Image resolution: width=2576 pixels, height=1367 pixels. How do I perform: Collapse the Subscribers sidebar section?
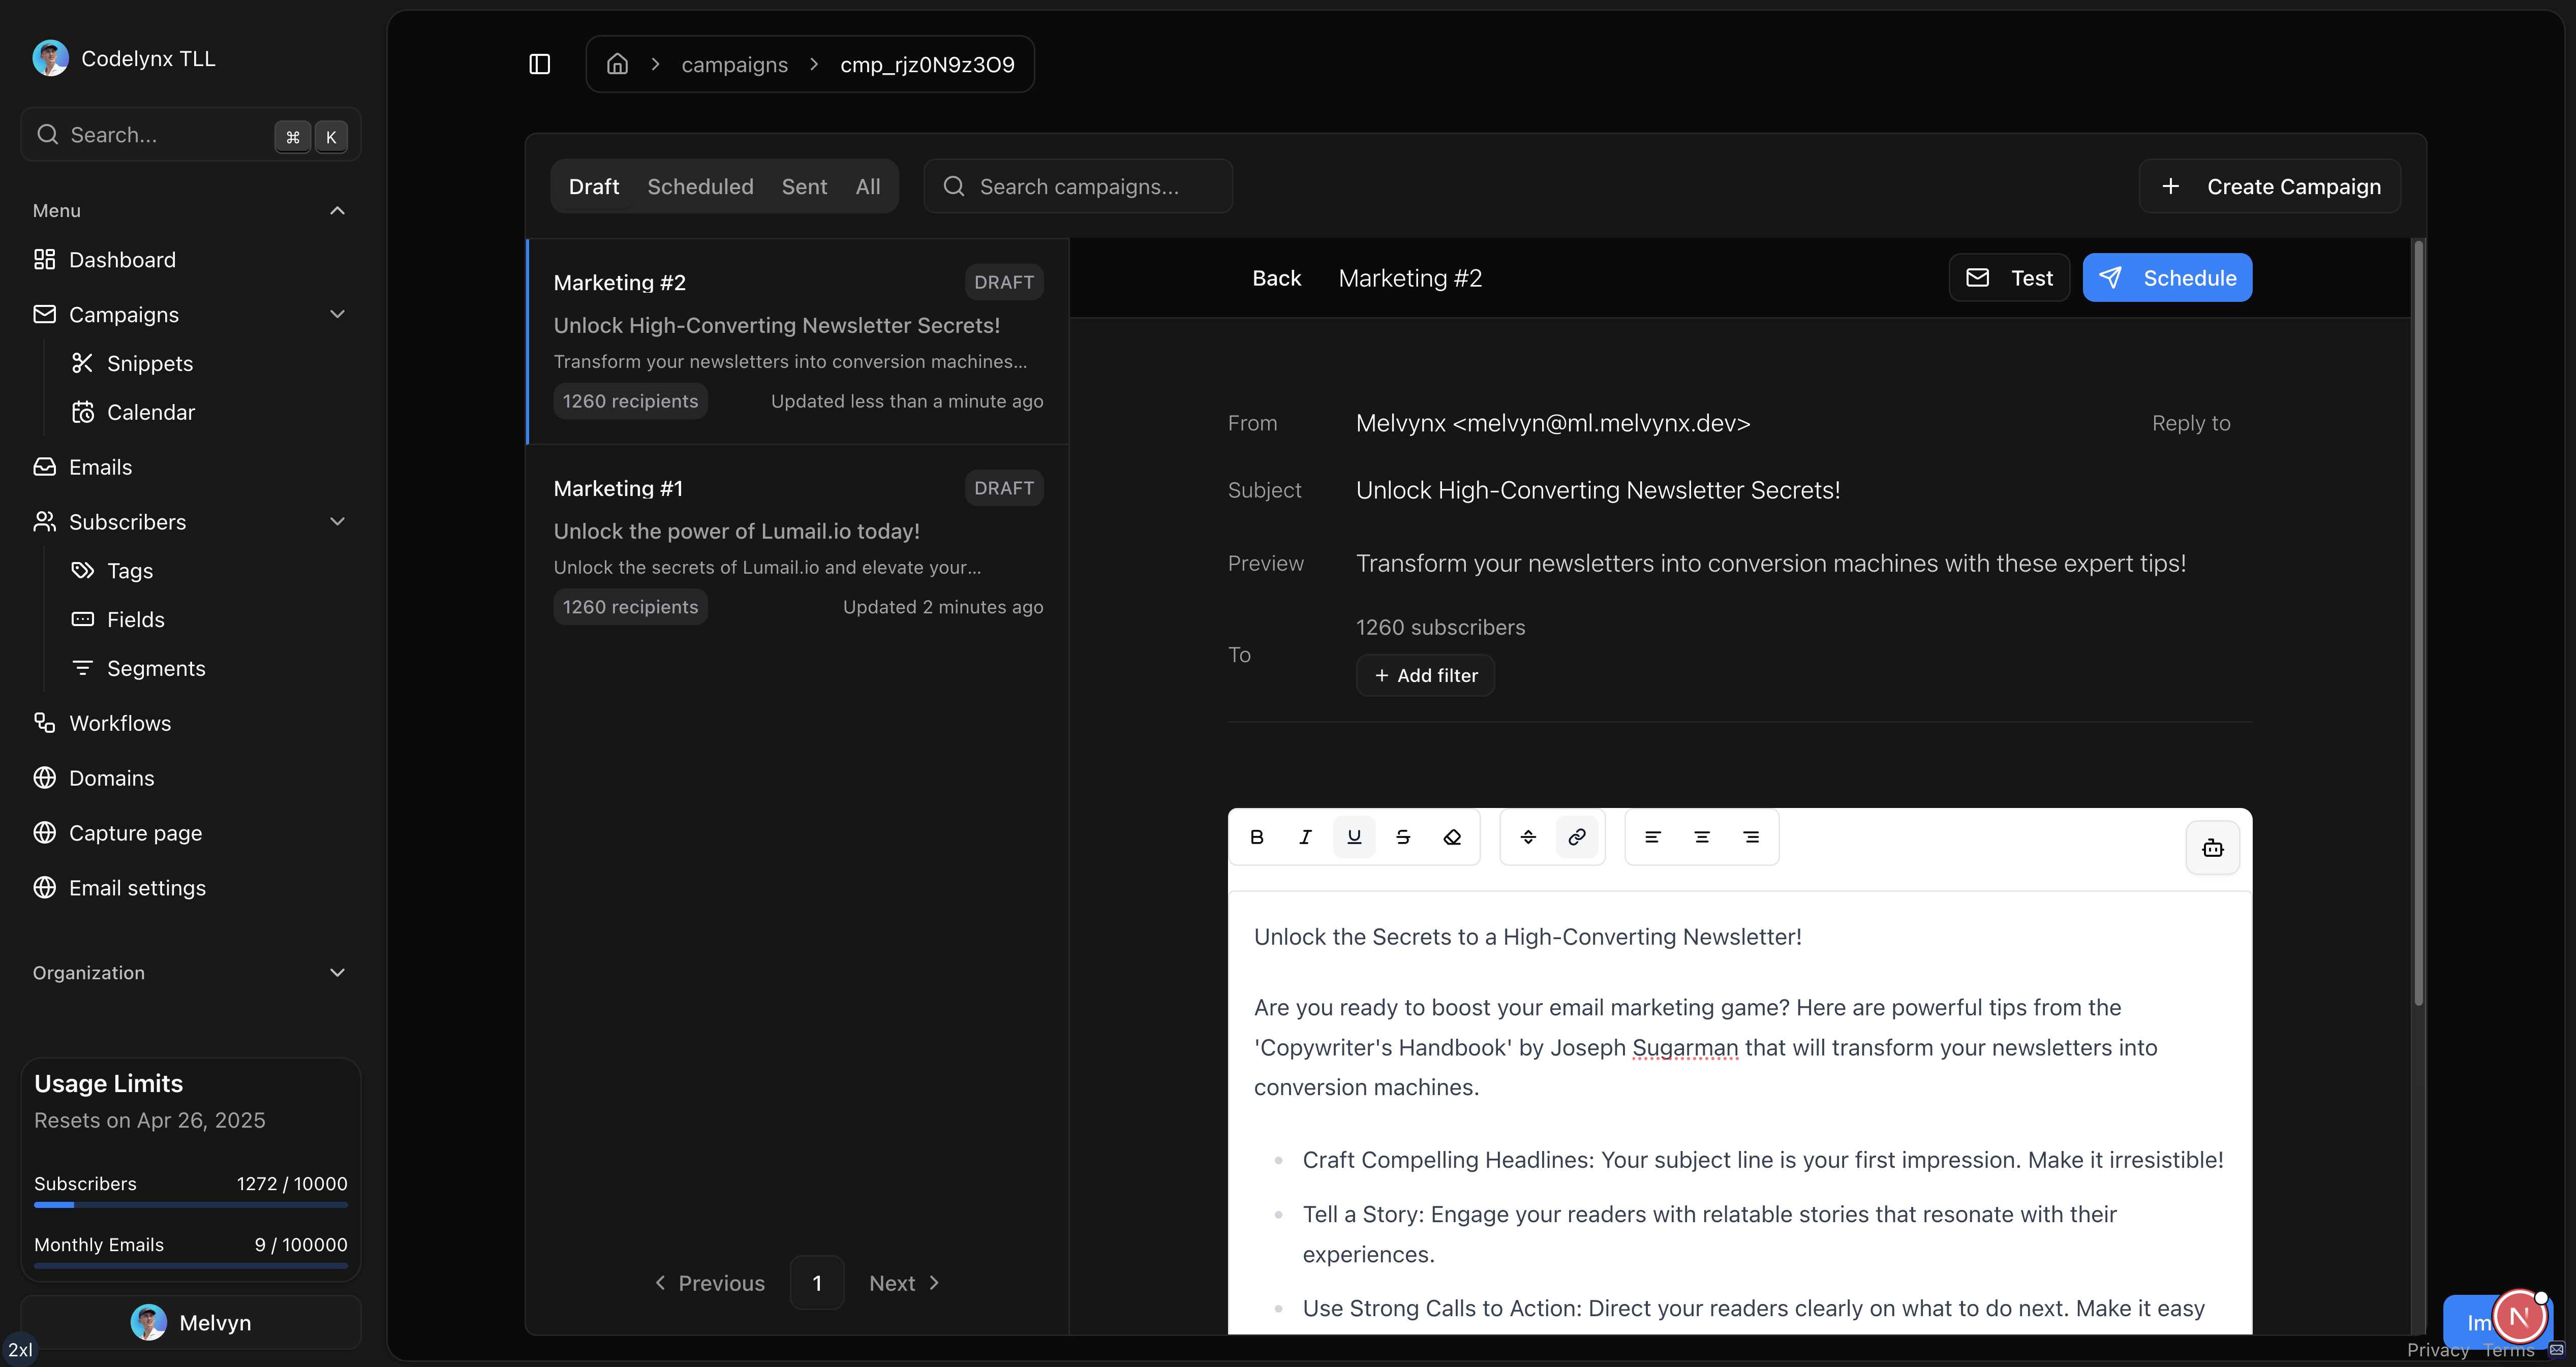tap(337, 521)
